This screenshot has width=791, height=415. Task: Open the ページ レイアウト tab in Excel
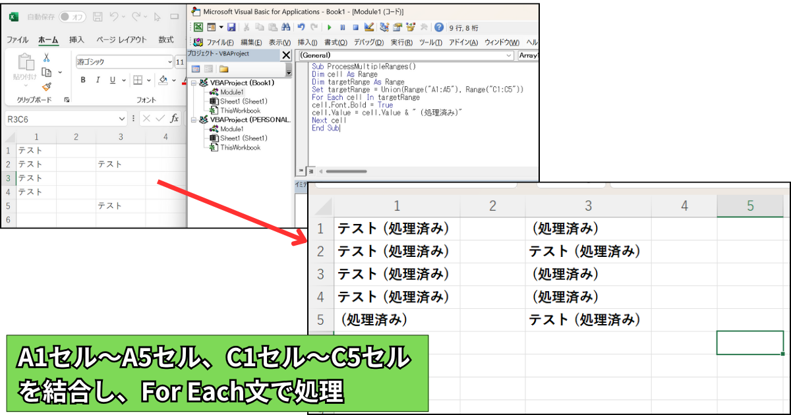(x=121, y=40)
